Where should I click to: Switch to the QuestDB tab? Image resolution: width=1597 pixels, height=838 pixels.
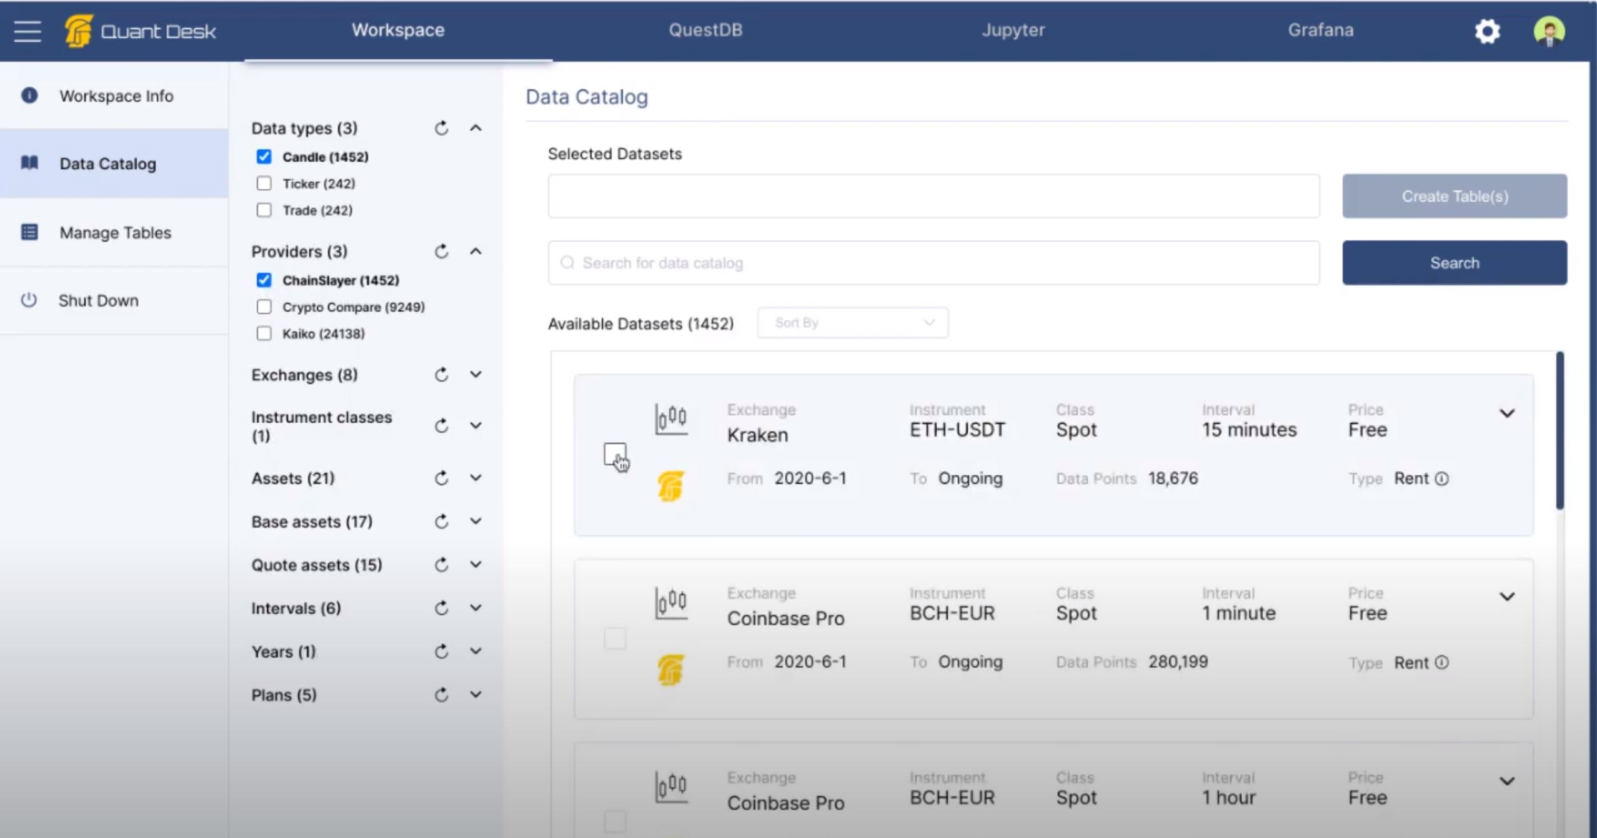(x=705, y=29)
